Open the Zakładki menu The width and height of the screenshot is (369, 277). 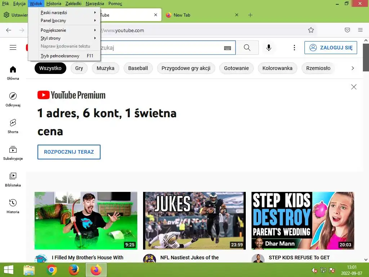coord(74,4)
